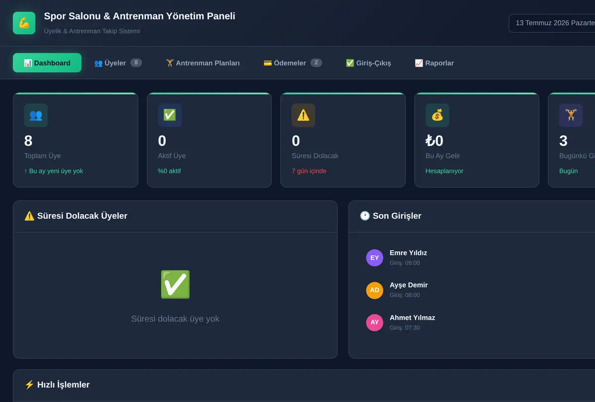Click the people icon on Toplam Üye card
This screenshot has height=402, width=595.
coord(36,115)
